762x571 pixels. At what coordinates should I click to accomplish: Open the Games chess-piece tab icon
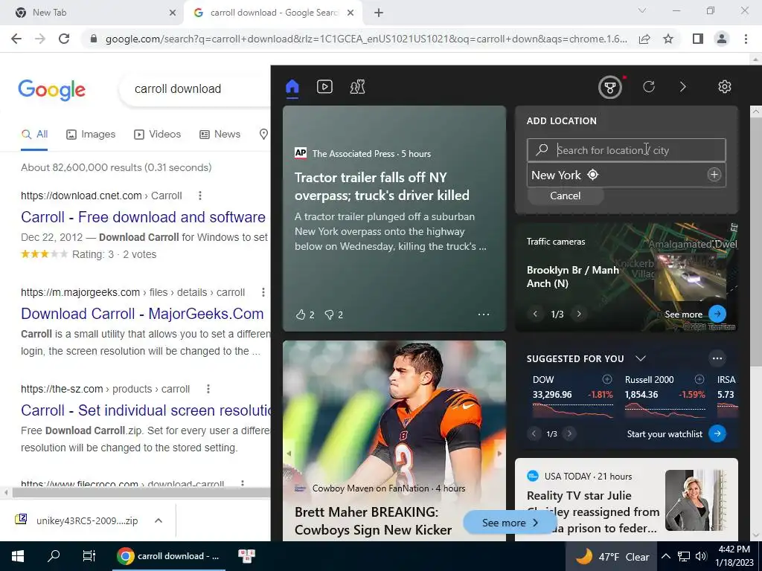point(357,87)
